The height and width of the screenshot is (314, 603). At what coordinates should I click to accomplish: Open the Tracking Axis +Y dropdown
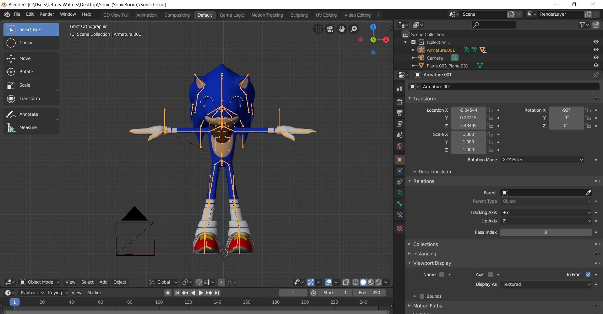click(x=546, y=212)
